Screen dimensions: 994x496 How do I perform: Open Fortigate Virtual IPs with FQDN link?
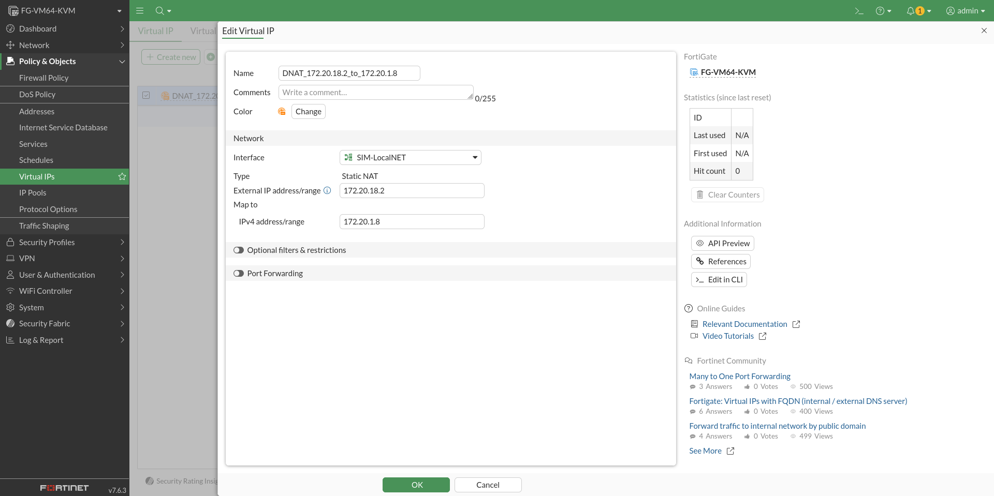[x=798, y=401]
